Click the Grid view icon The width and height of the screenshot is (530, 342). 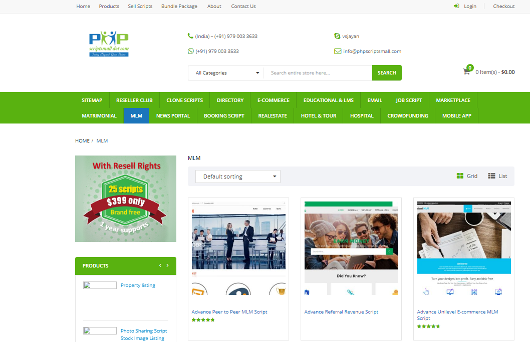[x=460, y=175]
